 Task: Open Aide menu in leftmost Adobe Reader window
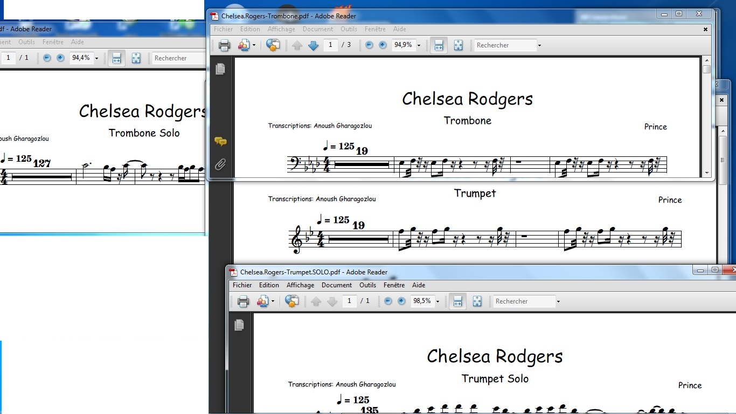pyautogui.click(x=78, y=42)
